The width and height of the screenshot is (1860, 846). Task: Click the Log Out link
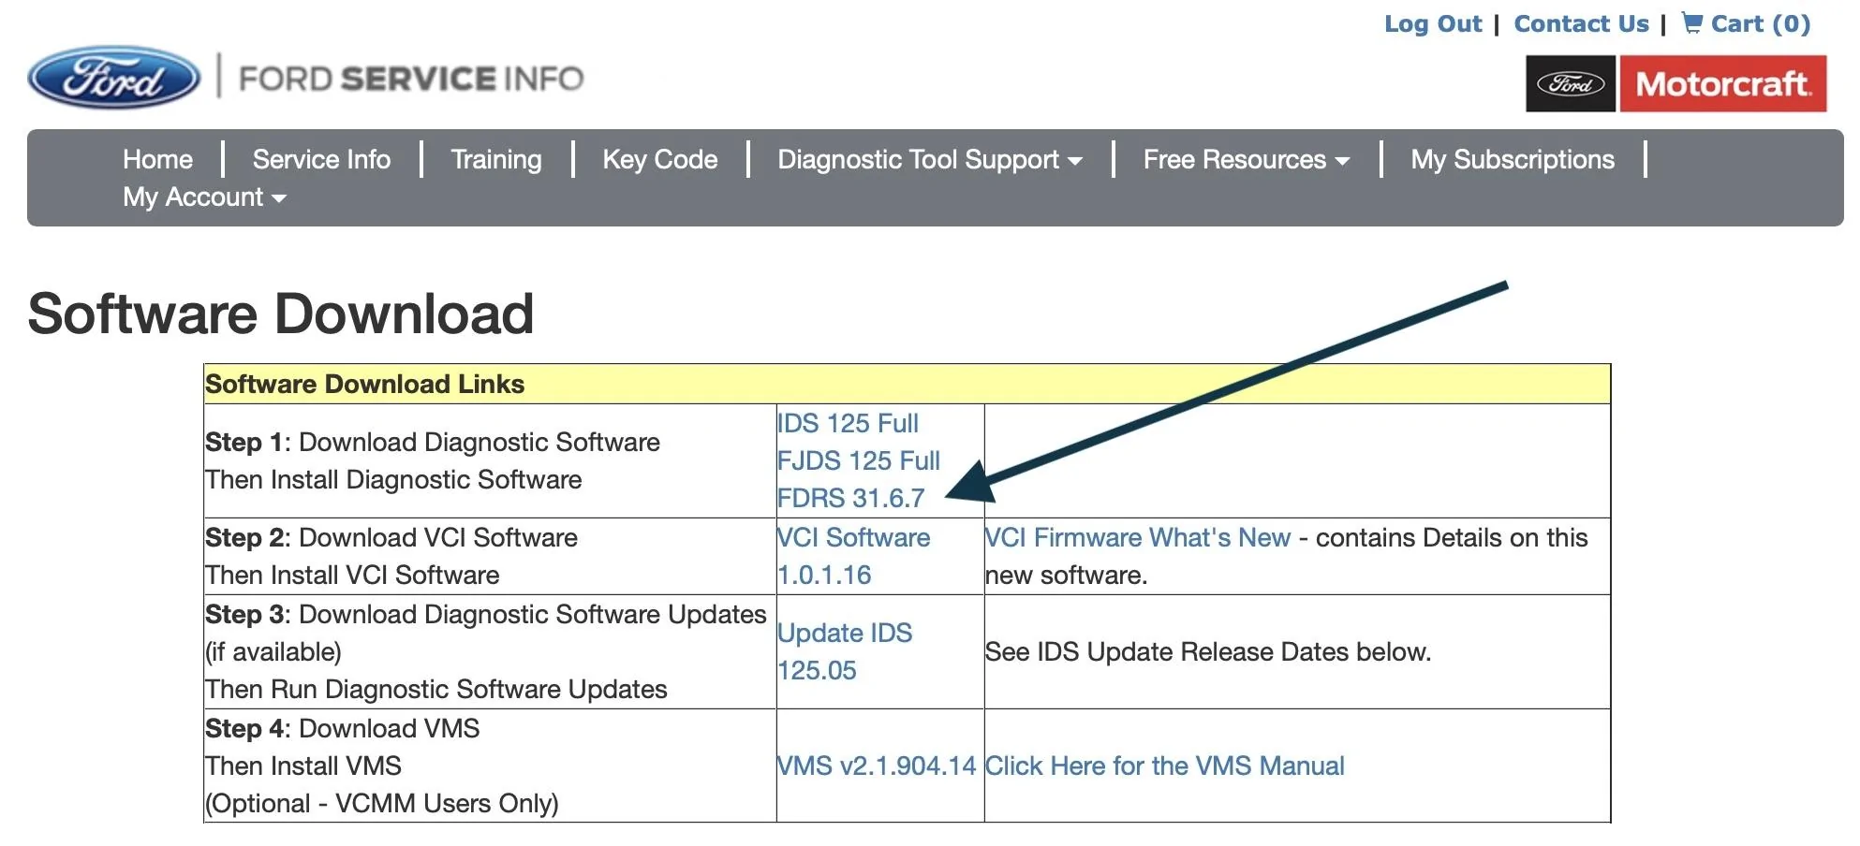pos(1433,23)
